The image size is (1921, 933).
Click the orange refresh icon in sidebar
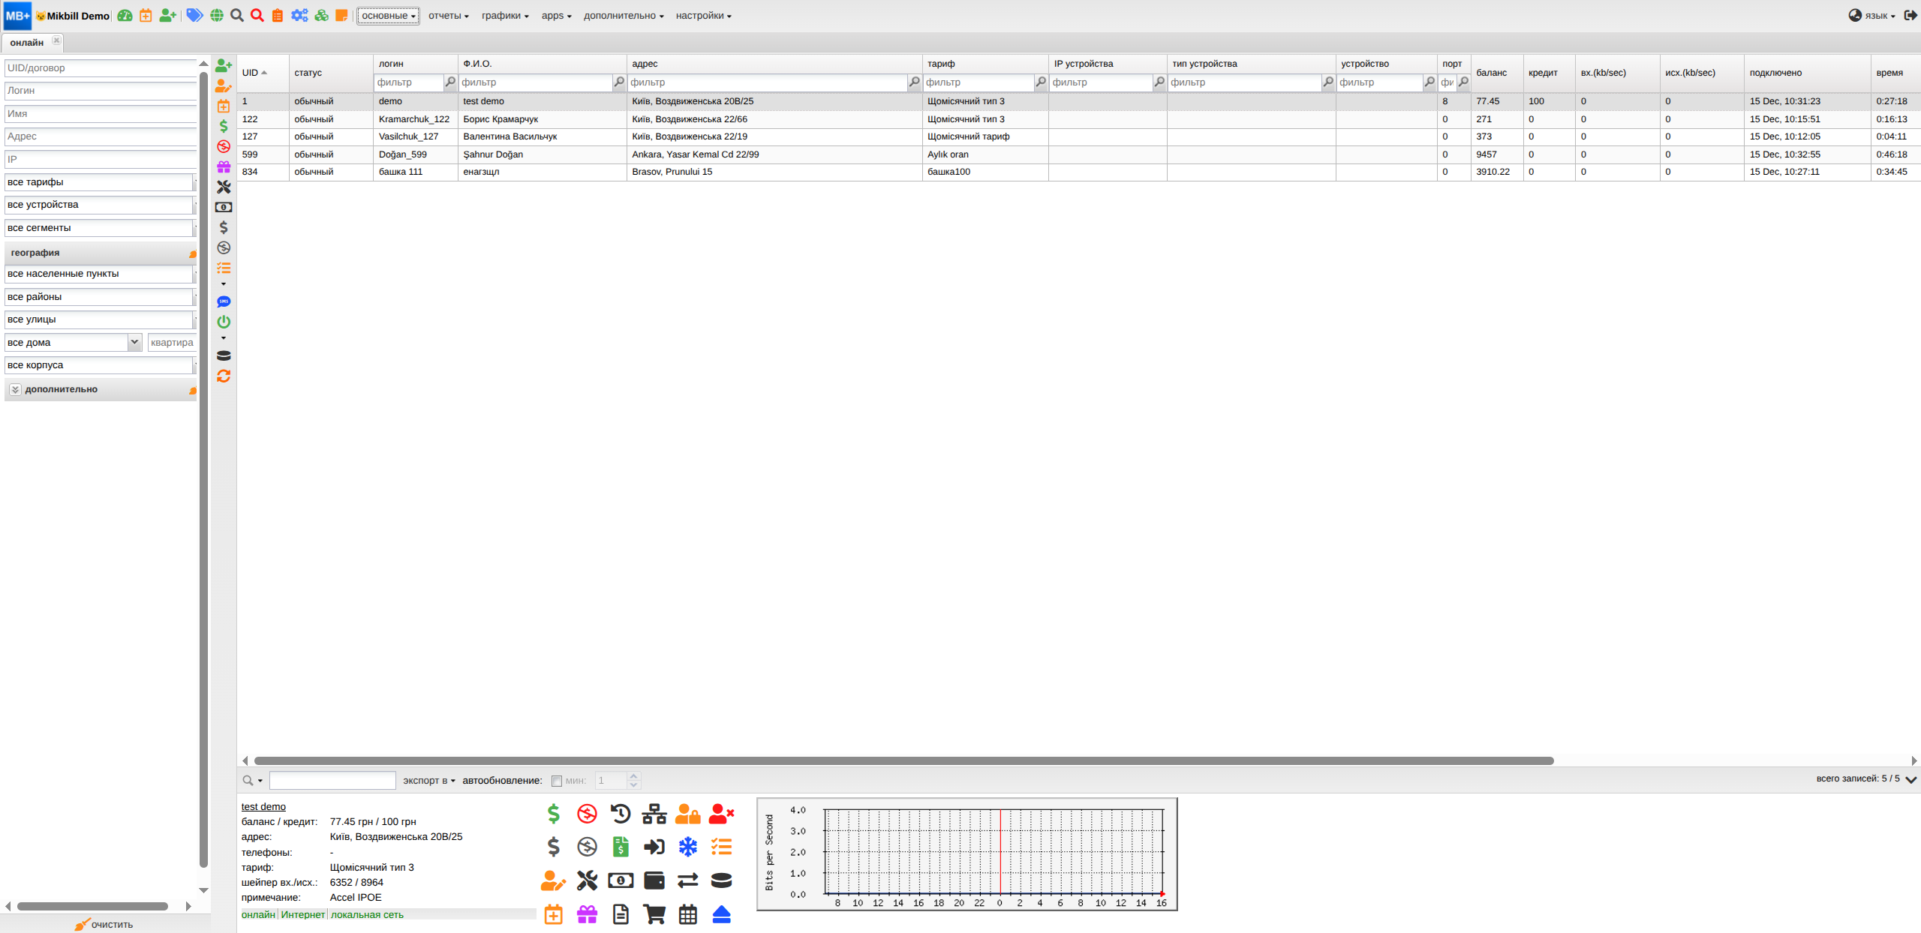coord(224,376)
